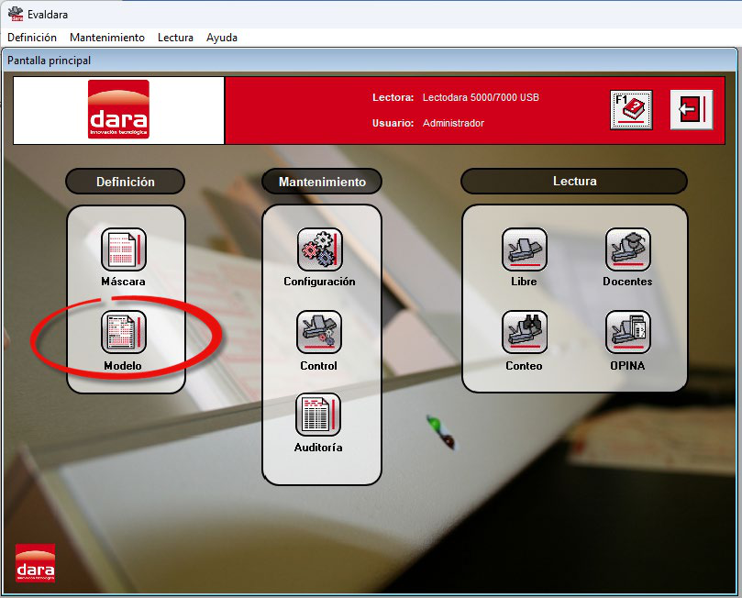Start Conteo reading icon
The height and width of the screenshot is (598, 742).
[525, 332]
